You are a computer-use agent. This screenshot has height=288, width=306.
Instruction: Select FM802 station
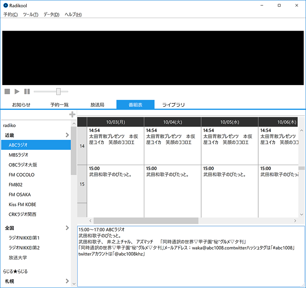[x=36, y=185]
